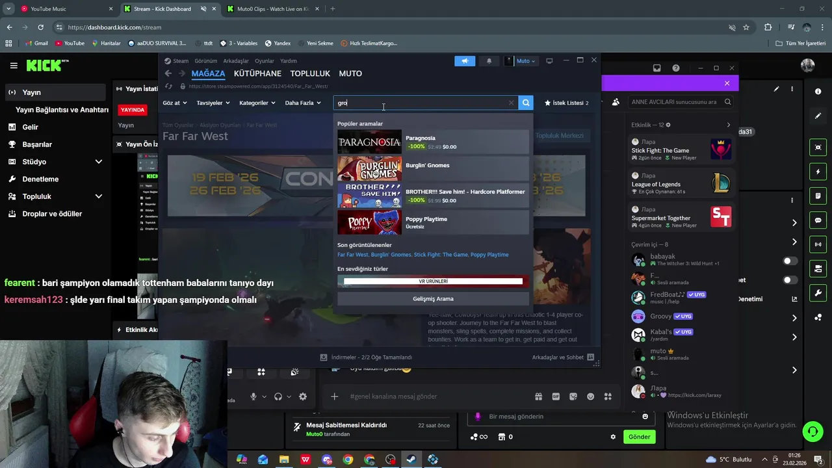Open Steam Oyunlar menu
832x468 pixels.
point(265,61)
